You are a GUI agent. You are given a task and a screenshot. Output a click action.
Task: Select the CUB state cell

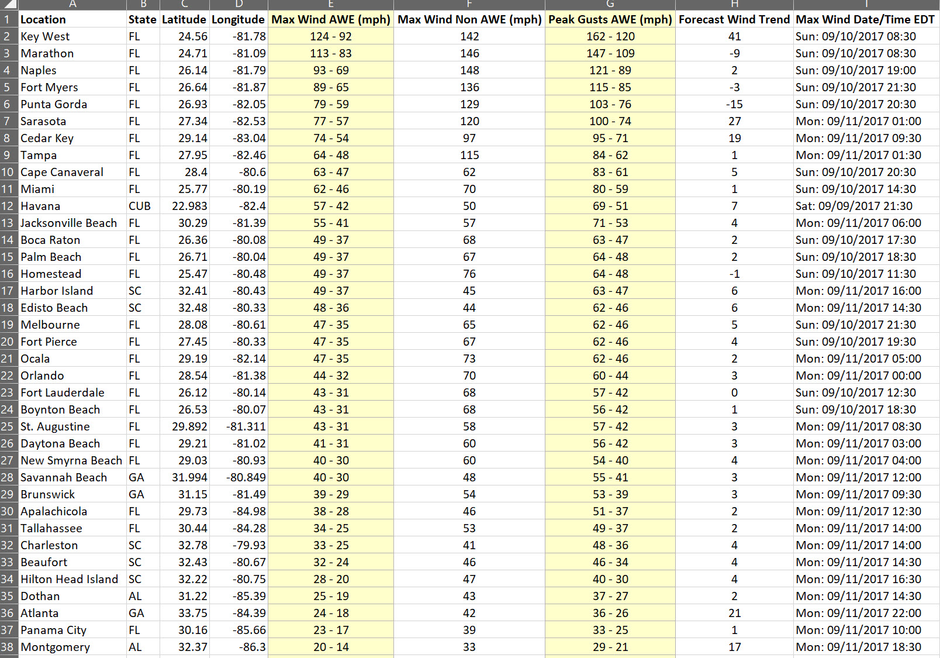coord(142,206)
